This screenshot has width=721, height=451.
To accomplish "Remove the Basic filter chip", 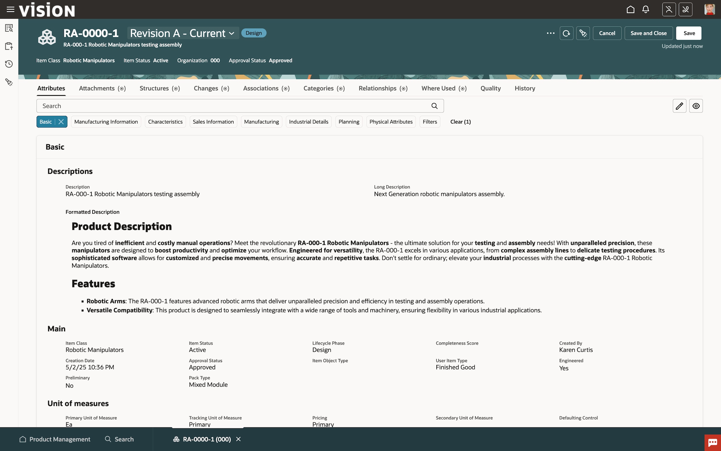I will [x=61, y=122].
